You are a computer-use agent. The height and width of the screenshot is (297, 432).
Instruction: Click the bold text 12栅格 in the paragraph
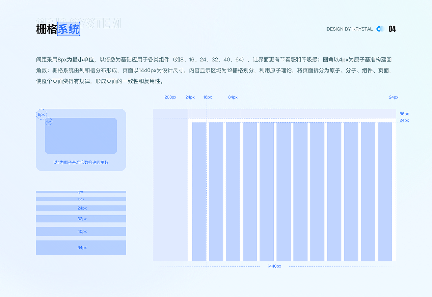pos(235,71)
